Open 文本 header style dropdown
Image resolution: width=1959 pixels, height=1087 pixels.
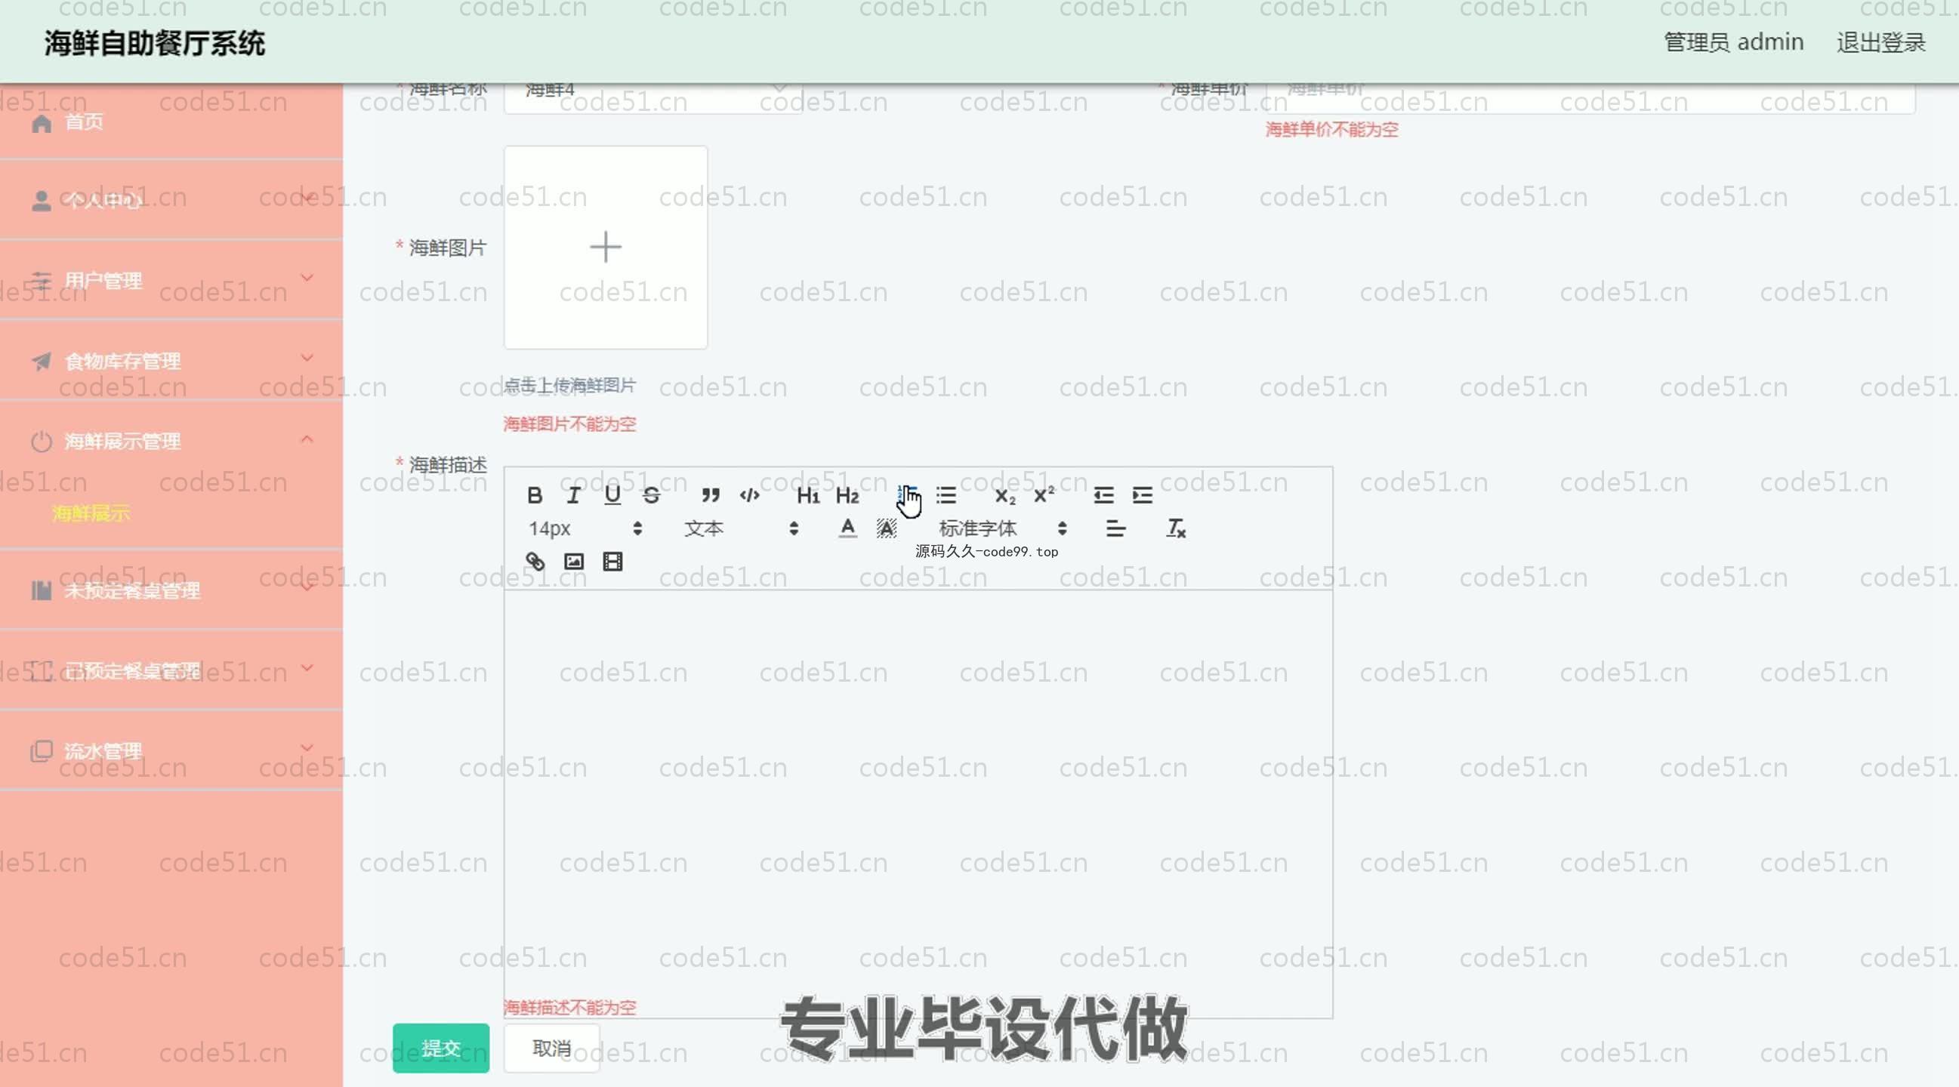(x=741, y=528)
